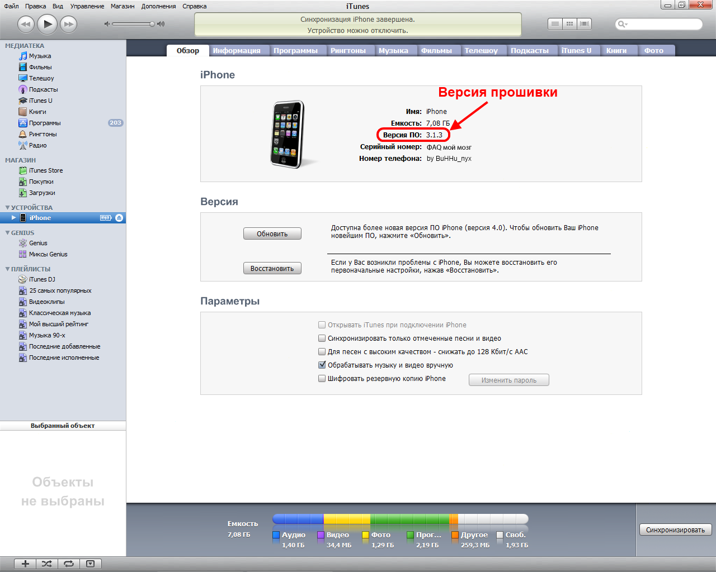Switch to the Информация tab
Image resolution: width=716 pixels, height=572 pixels.
click(237, 50)
